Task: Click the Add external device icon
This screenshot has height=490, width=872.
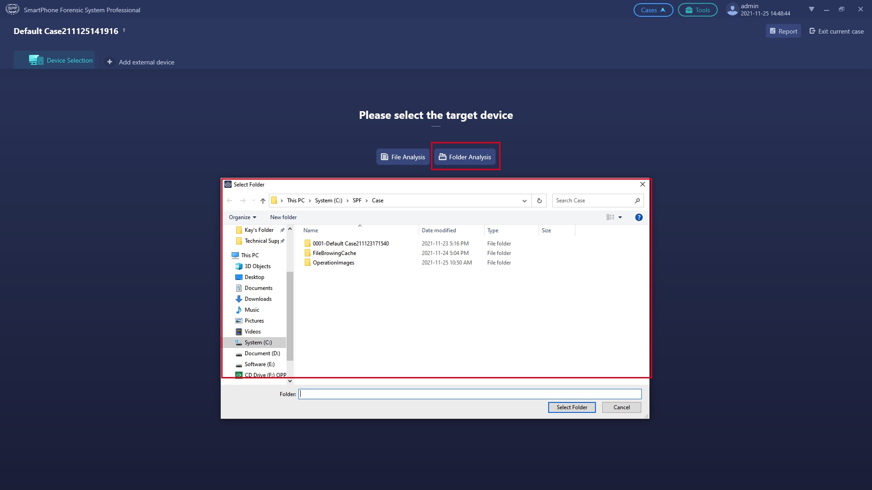Action: point(110,62)
